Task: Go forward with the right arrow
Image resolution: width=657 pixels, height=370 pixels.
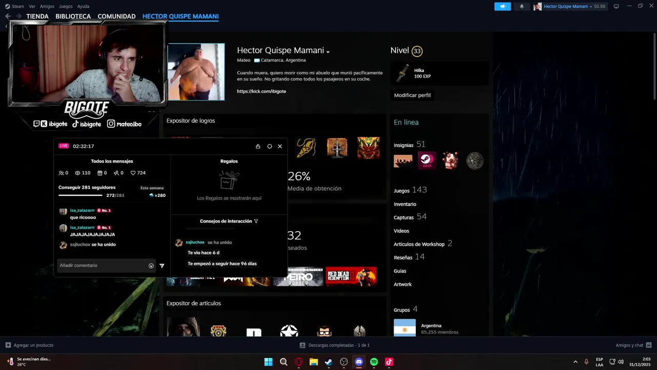Action: click(20, 16)
